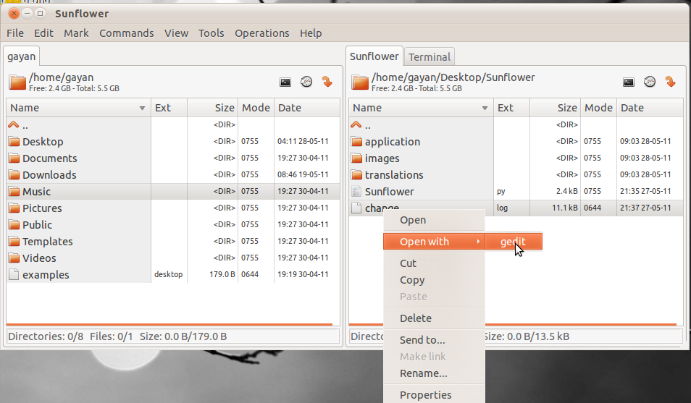
Task: Open history icon in right pane header
Action: (x=650, y=82)
